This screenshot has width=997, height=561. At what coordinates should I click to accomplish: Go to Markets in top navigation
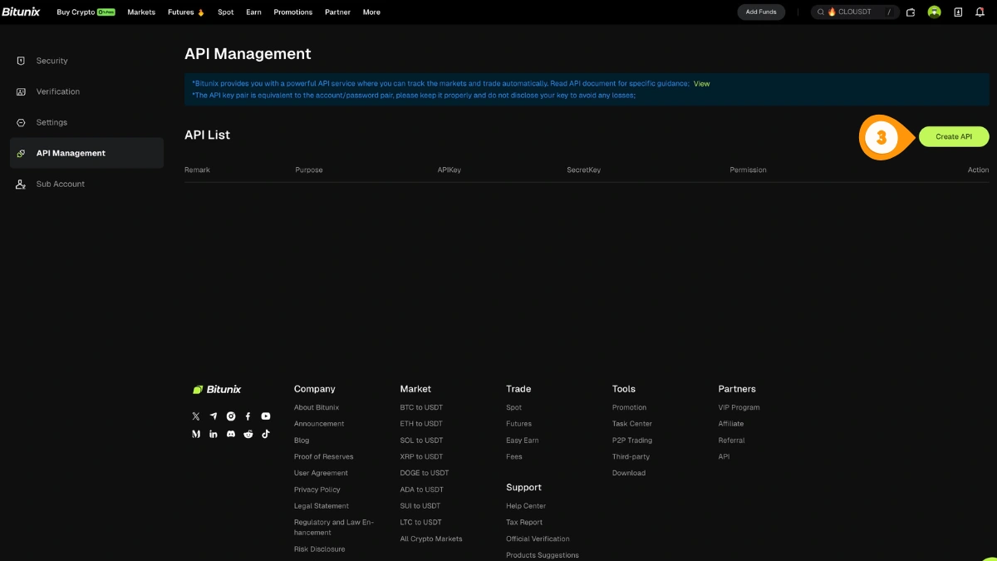point(141,12)
